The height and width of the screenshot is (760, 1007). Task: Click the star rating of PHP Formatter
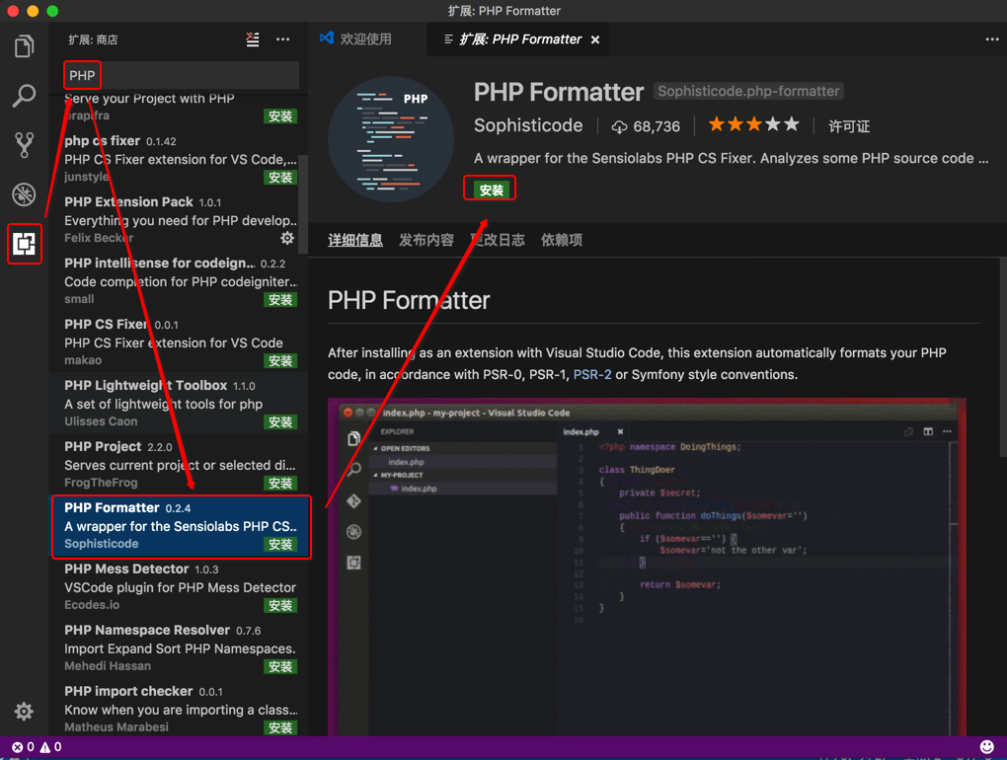[754, 124]
